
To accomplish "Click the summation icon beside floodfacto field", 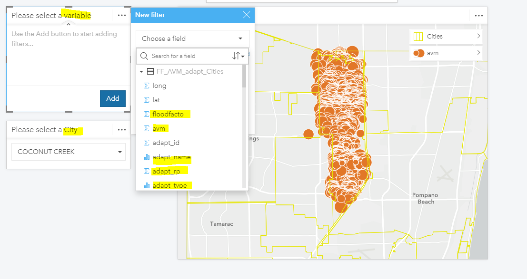I will pos(146,114).
